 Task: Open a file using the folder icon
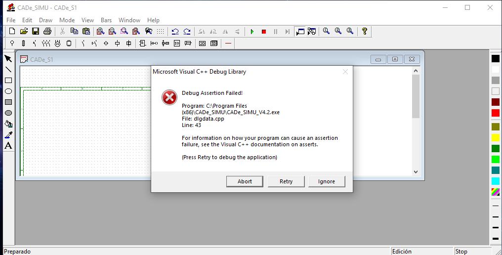click(x=24, y=31)
